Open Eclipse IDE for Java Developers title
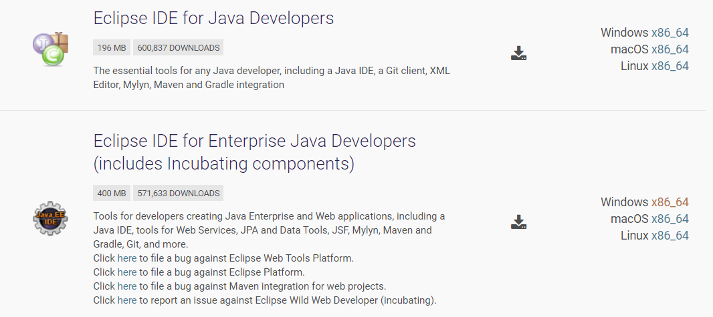Screen dimensions: 713x317 click(x=214, y=18)
